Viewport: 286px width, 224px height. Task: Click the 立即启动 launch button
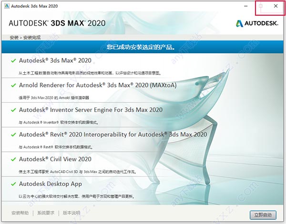click(263, 215)
